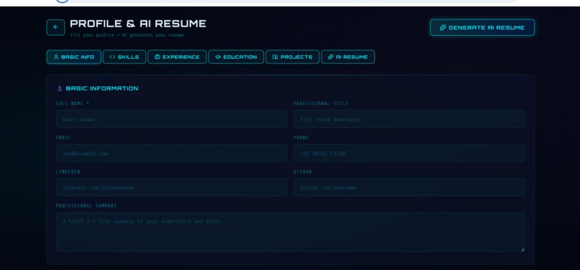Click the person icon on Basic Info tab

[56, 57]
